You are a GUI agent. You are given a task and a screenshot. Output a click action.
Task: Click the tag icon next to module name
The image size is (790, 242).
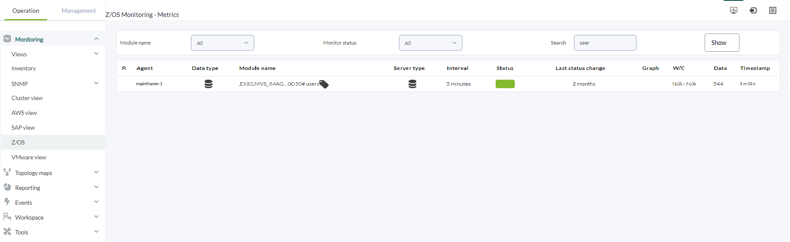324,84
